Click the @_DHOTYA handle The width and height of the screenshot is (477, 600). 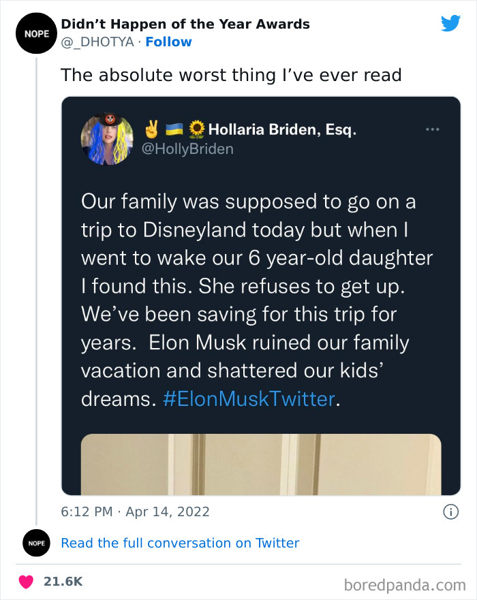[97, 42]
